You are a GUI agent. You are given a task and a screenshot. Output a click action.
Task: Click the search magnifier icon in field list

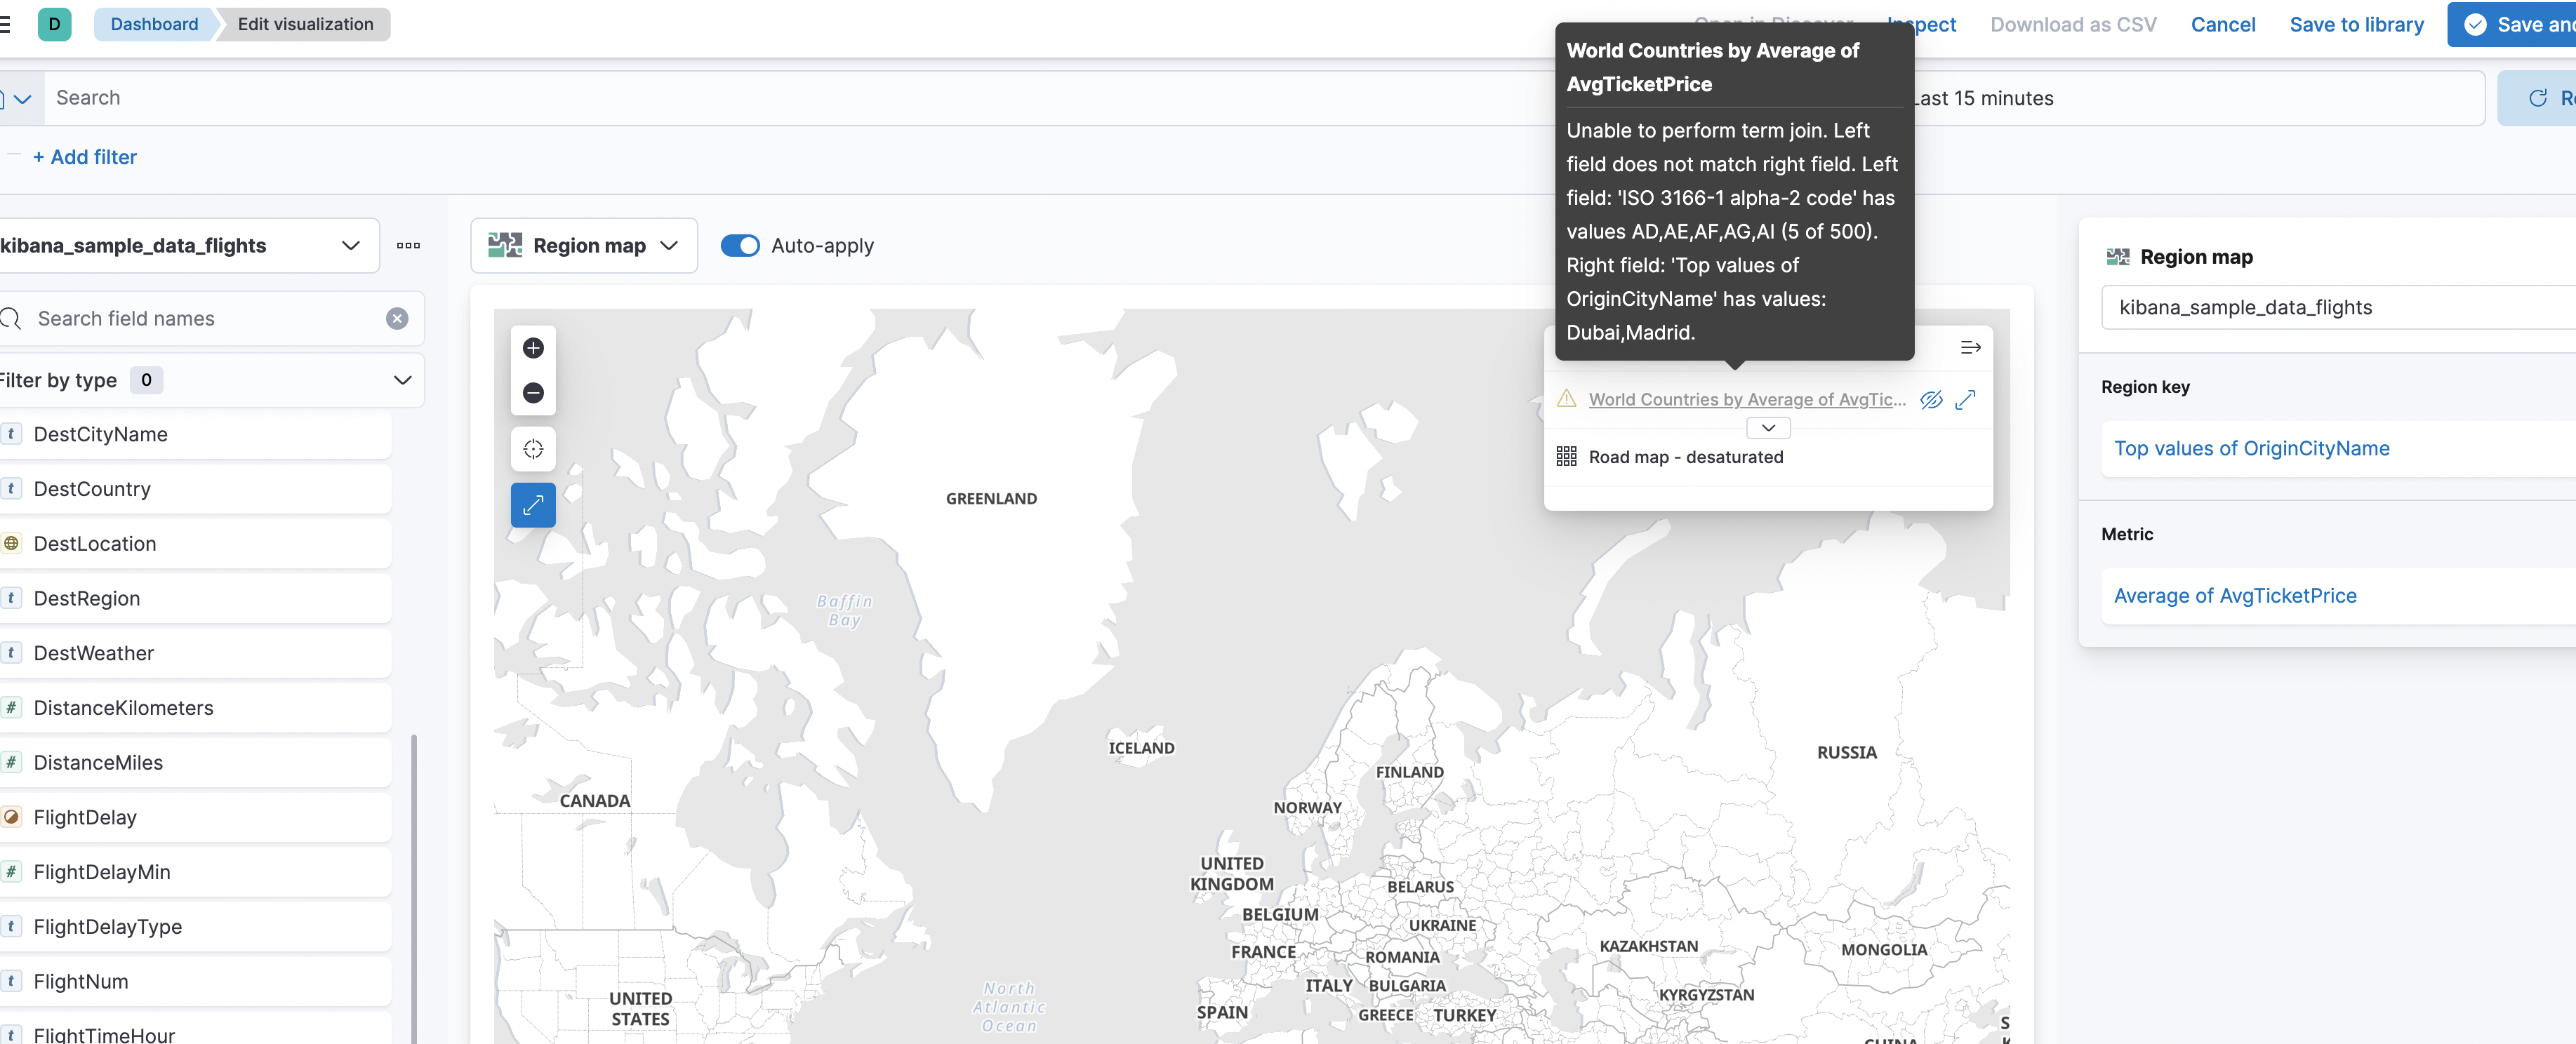pos(11,319)
